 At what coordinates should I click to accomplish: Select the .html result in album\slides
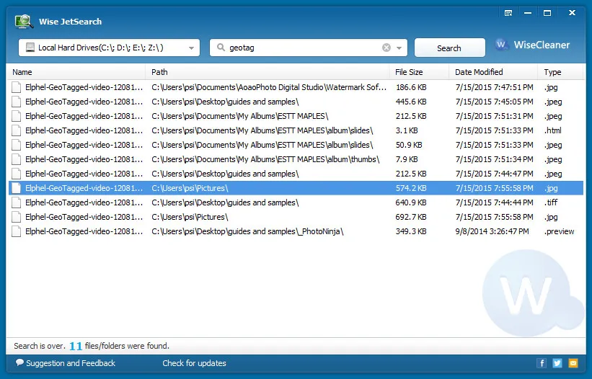coord(296,130)
